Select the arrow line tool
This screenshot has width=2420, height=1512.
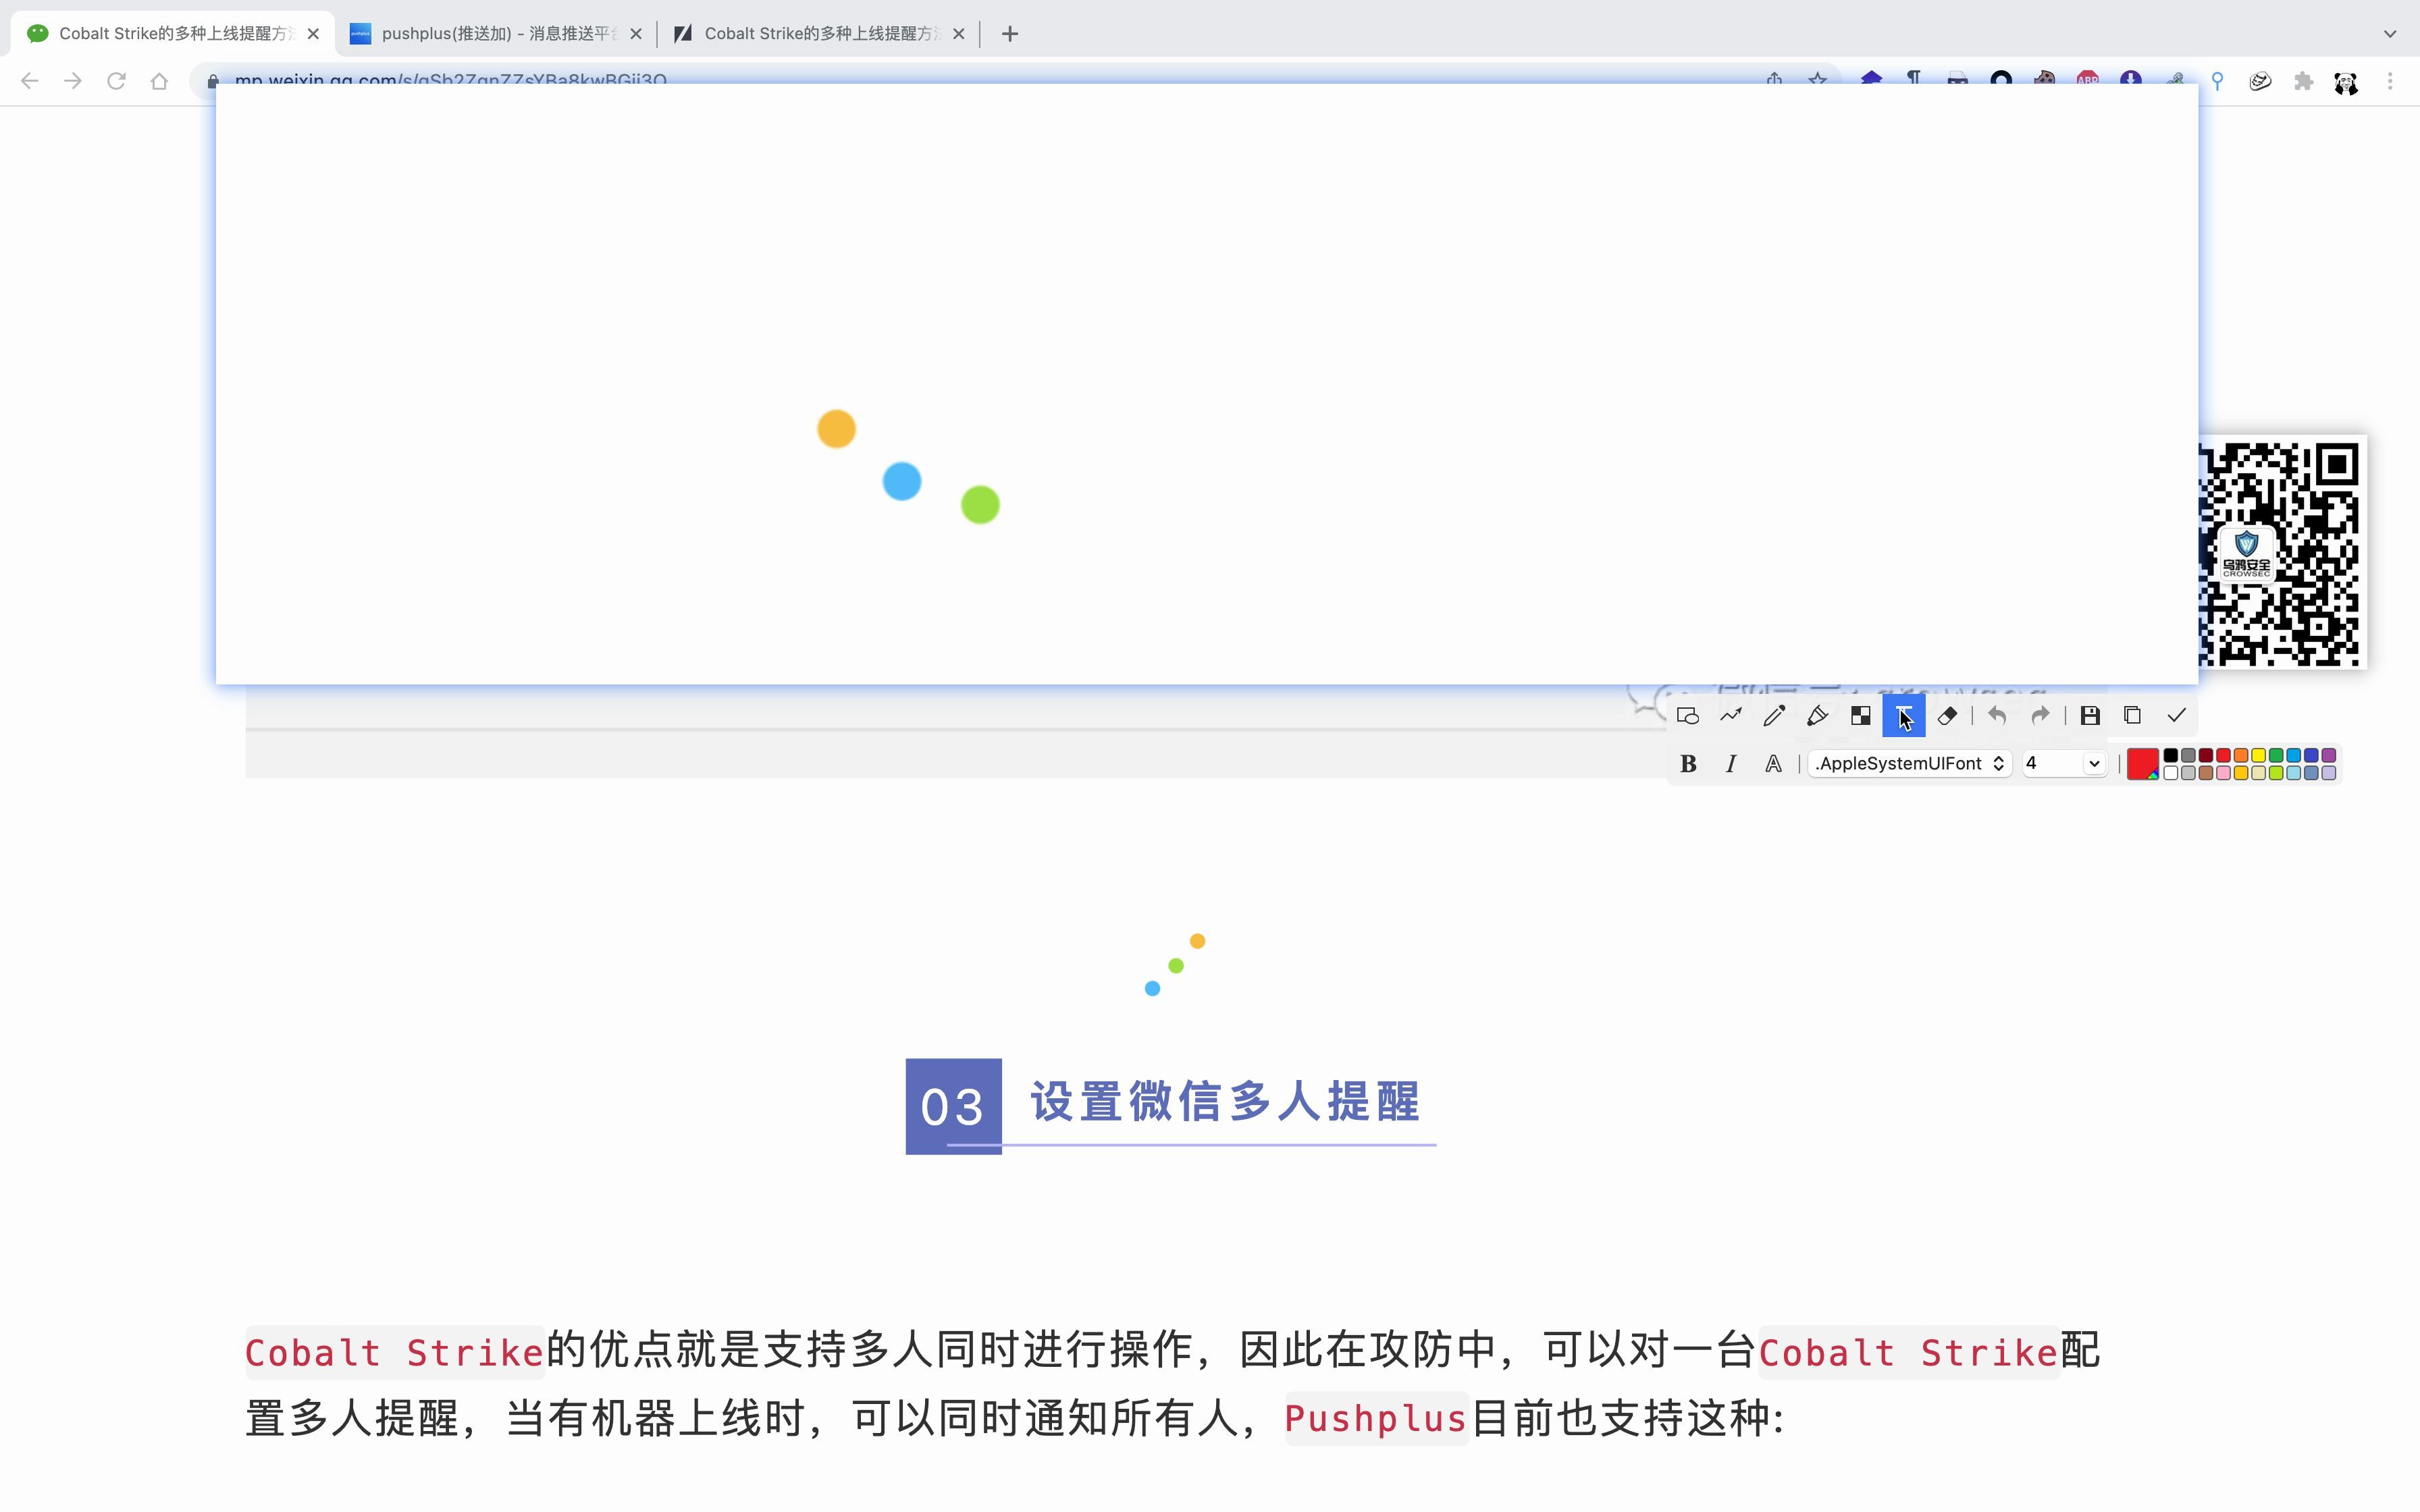point(1731,716)
